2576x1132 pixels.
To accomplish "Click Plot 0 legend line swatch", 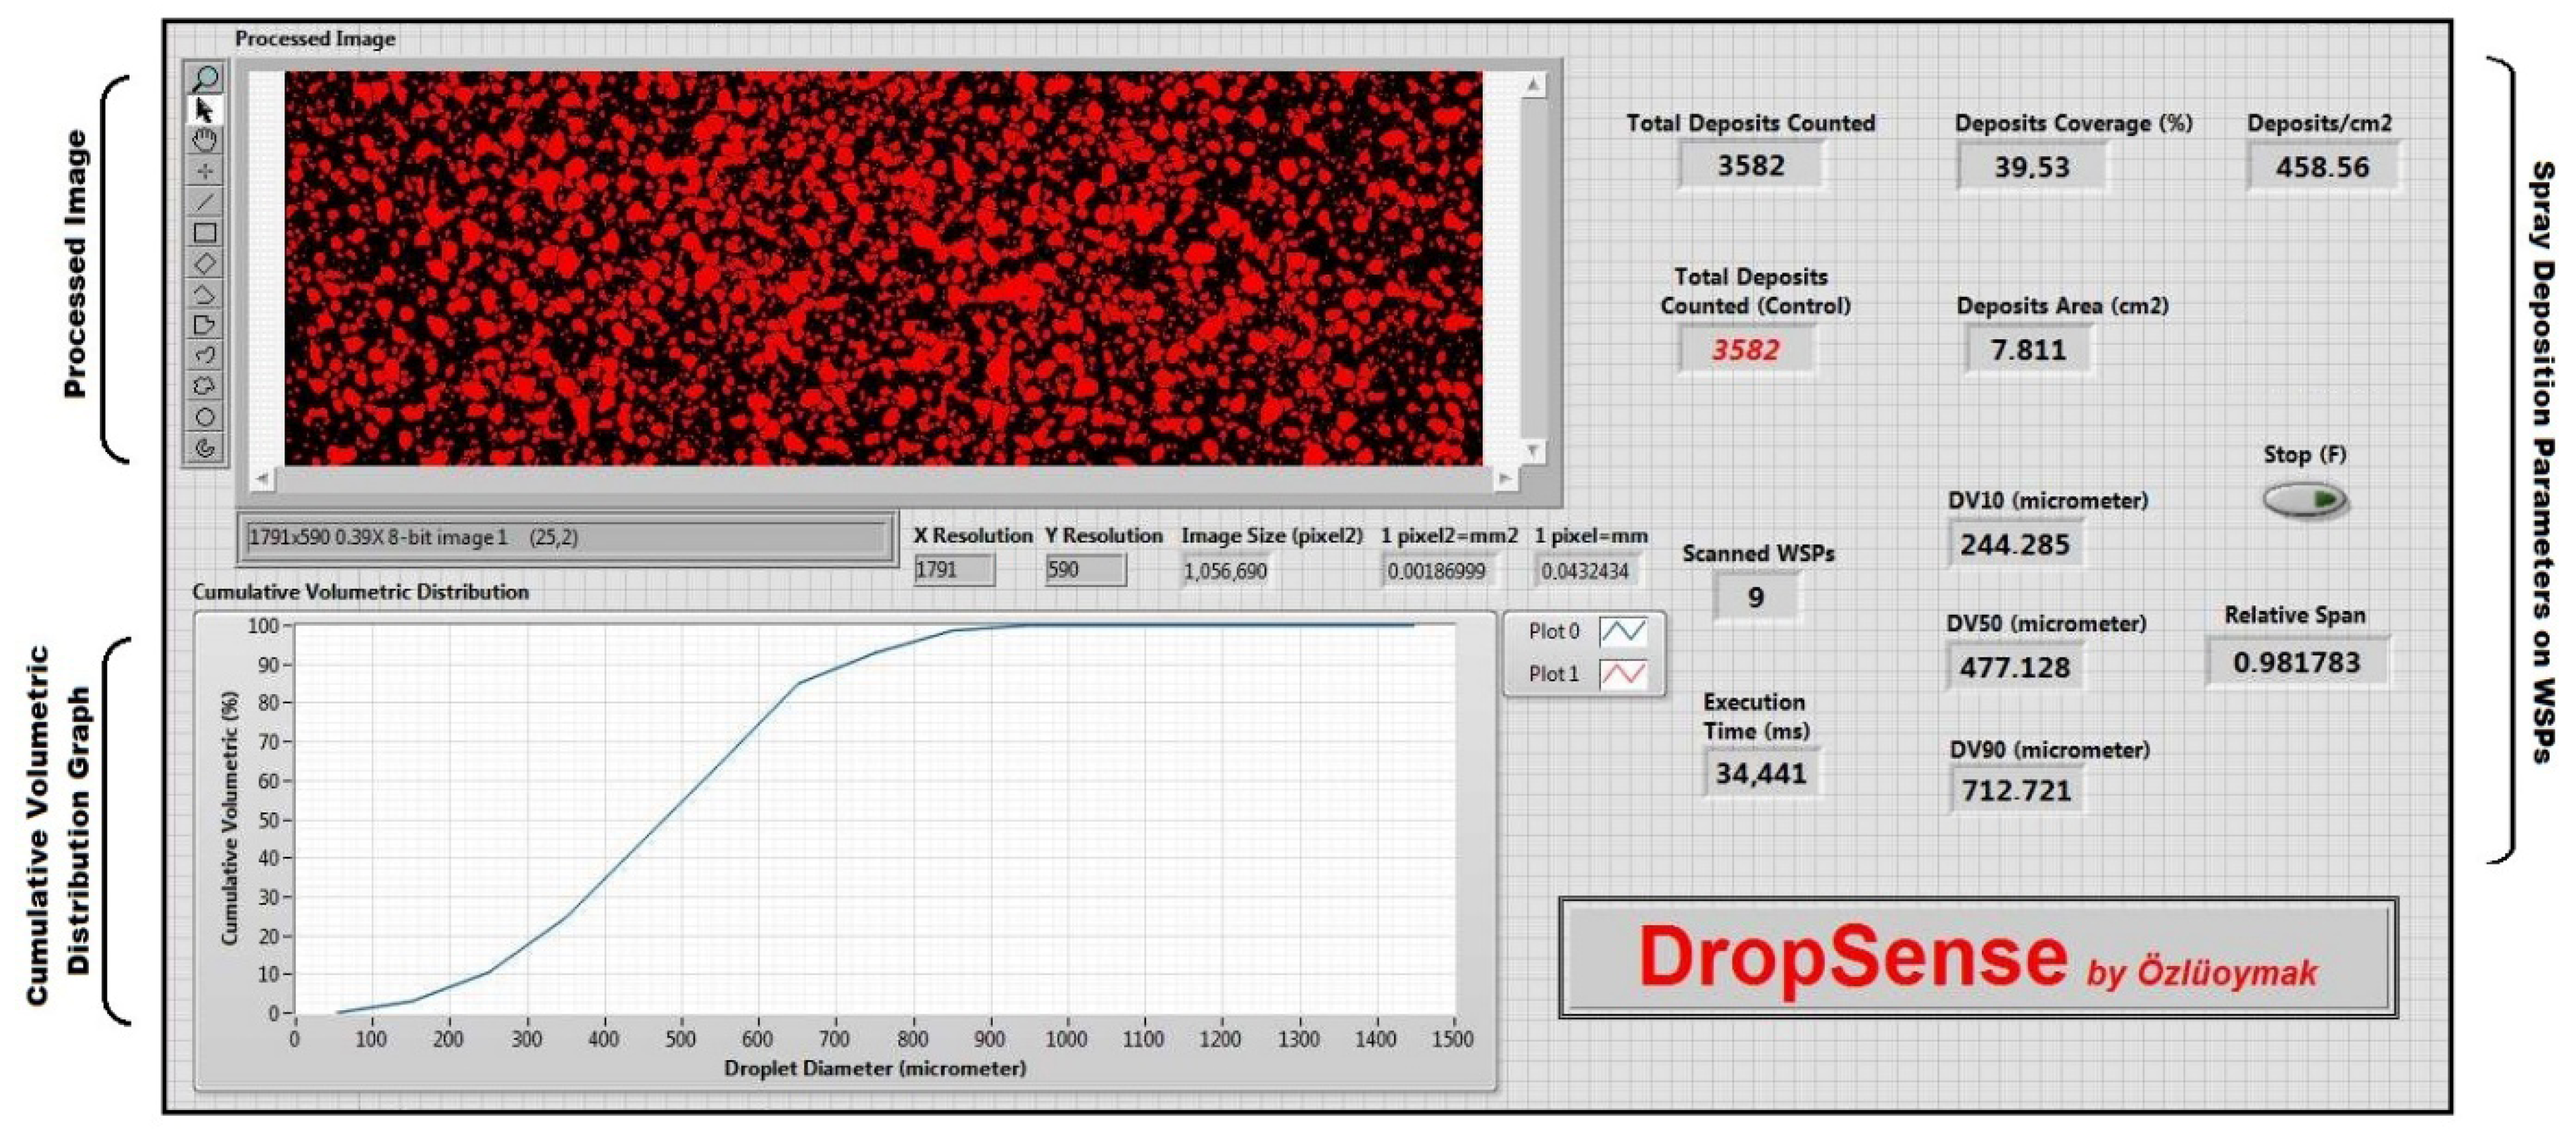I will click(1622, 632).
